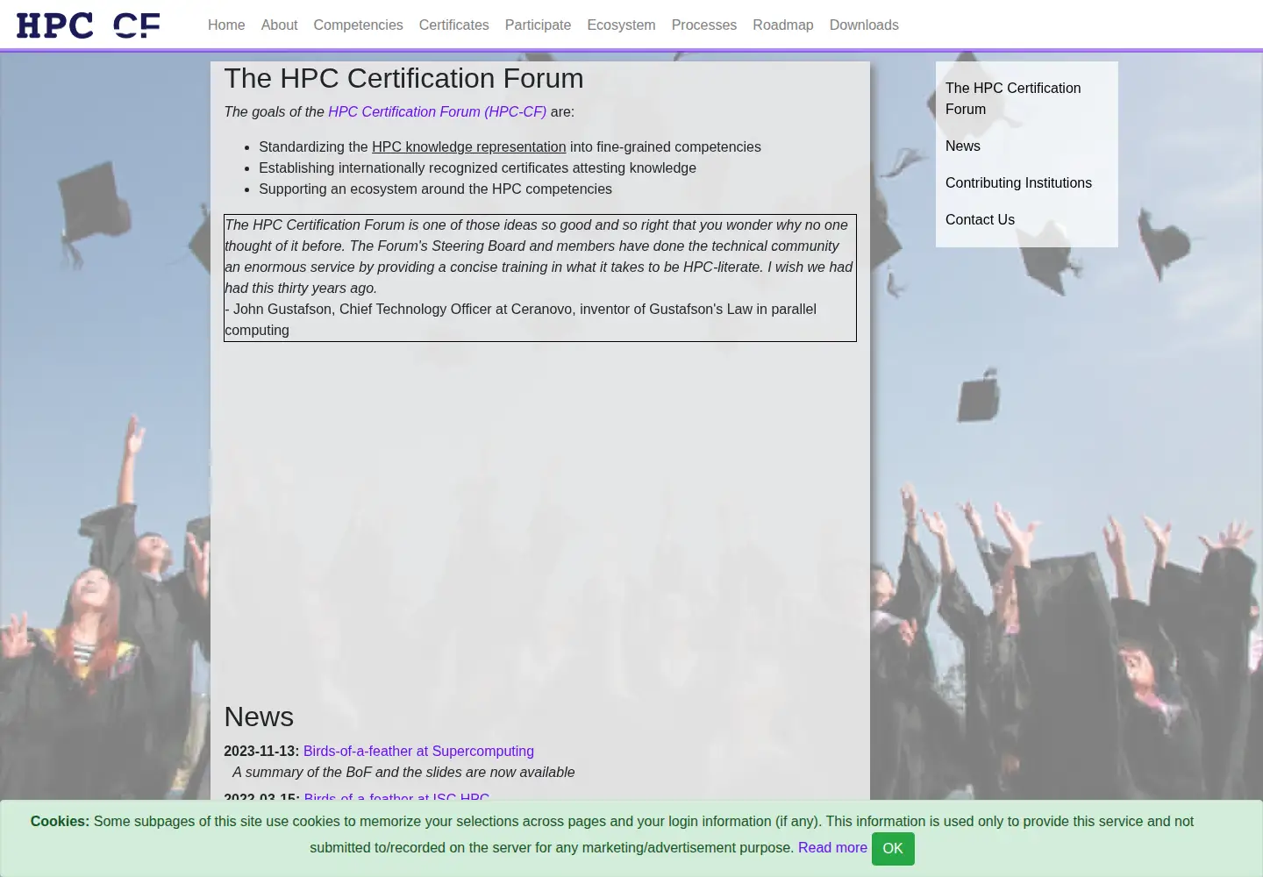Open the Ecosystem nav item
Image resolution: width=1263 pixels, height=877 pixels.
[621, 25]
